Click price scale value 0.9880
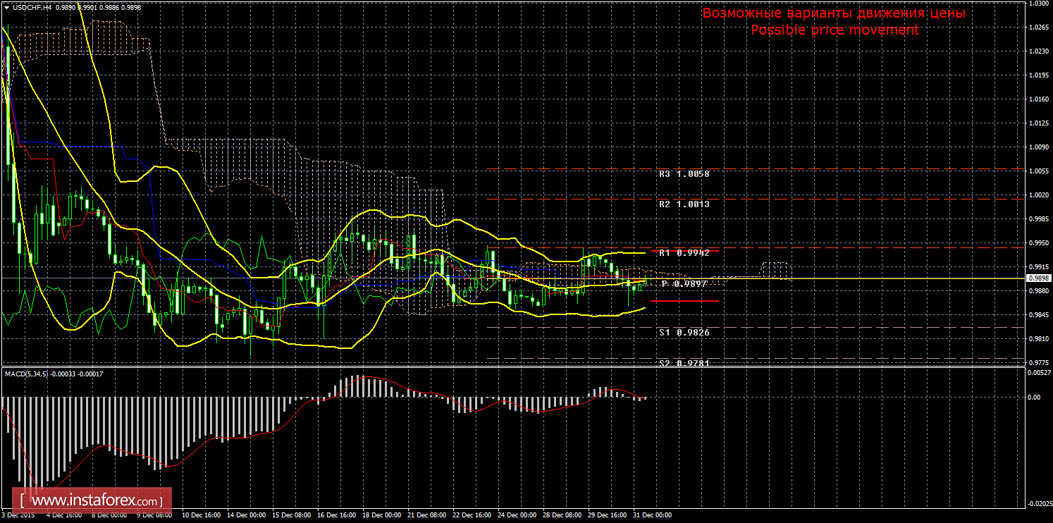The width and height of the screenshot is (1053, 523). pos(1039,291)
